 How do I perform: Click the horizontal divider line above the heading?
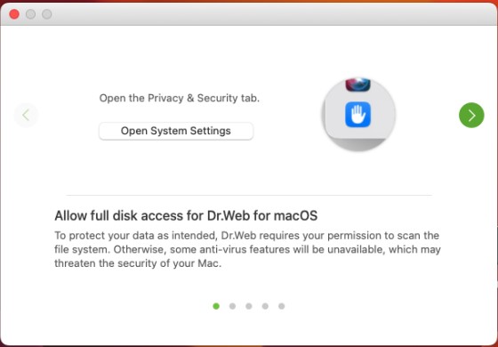point(249,195)
